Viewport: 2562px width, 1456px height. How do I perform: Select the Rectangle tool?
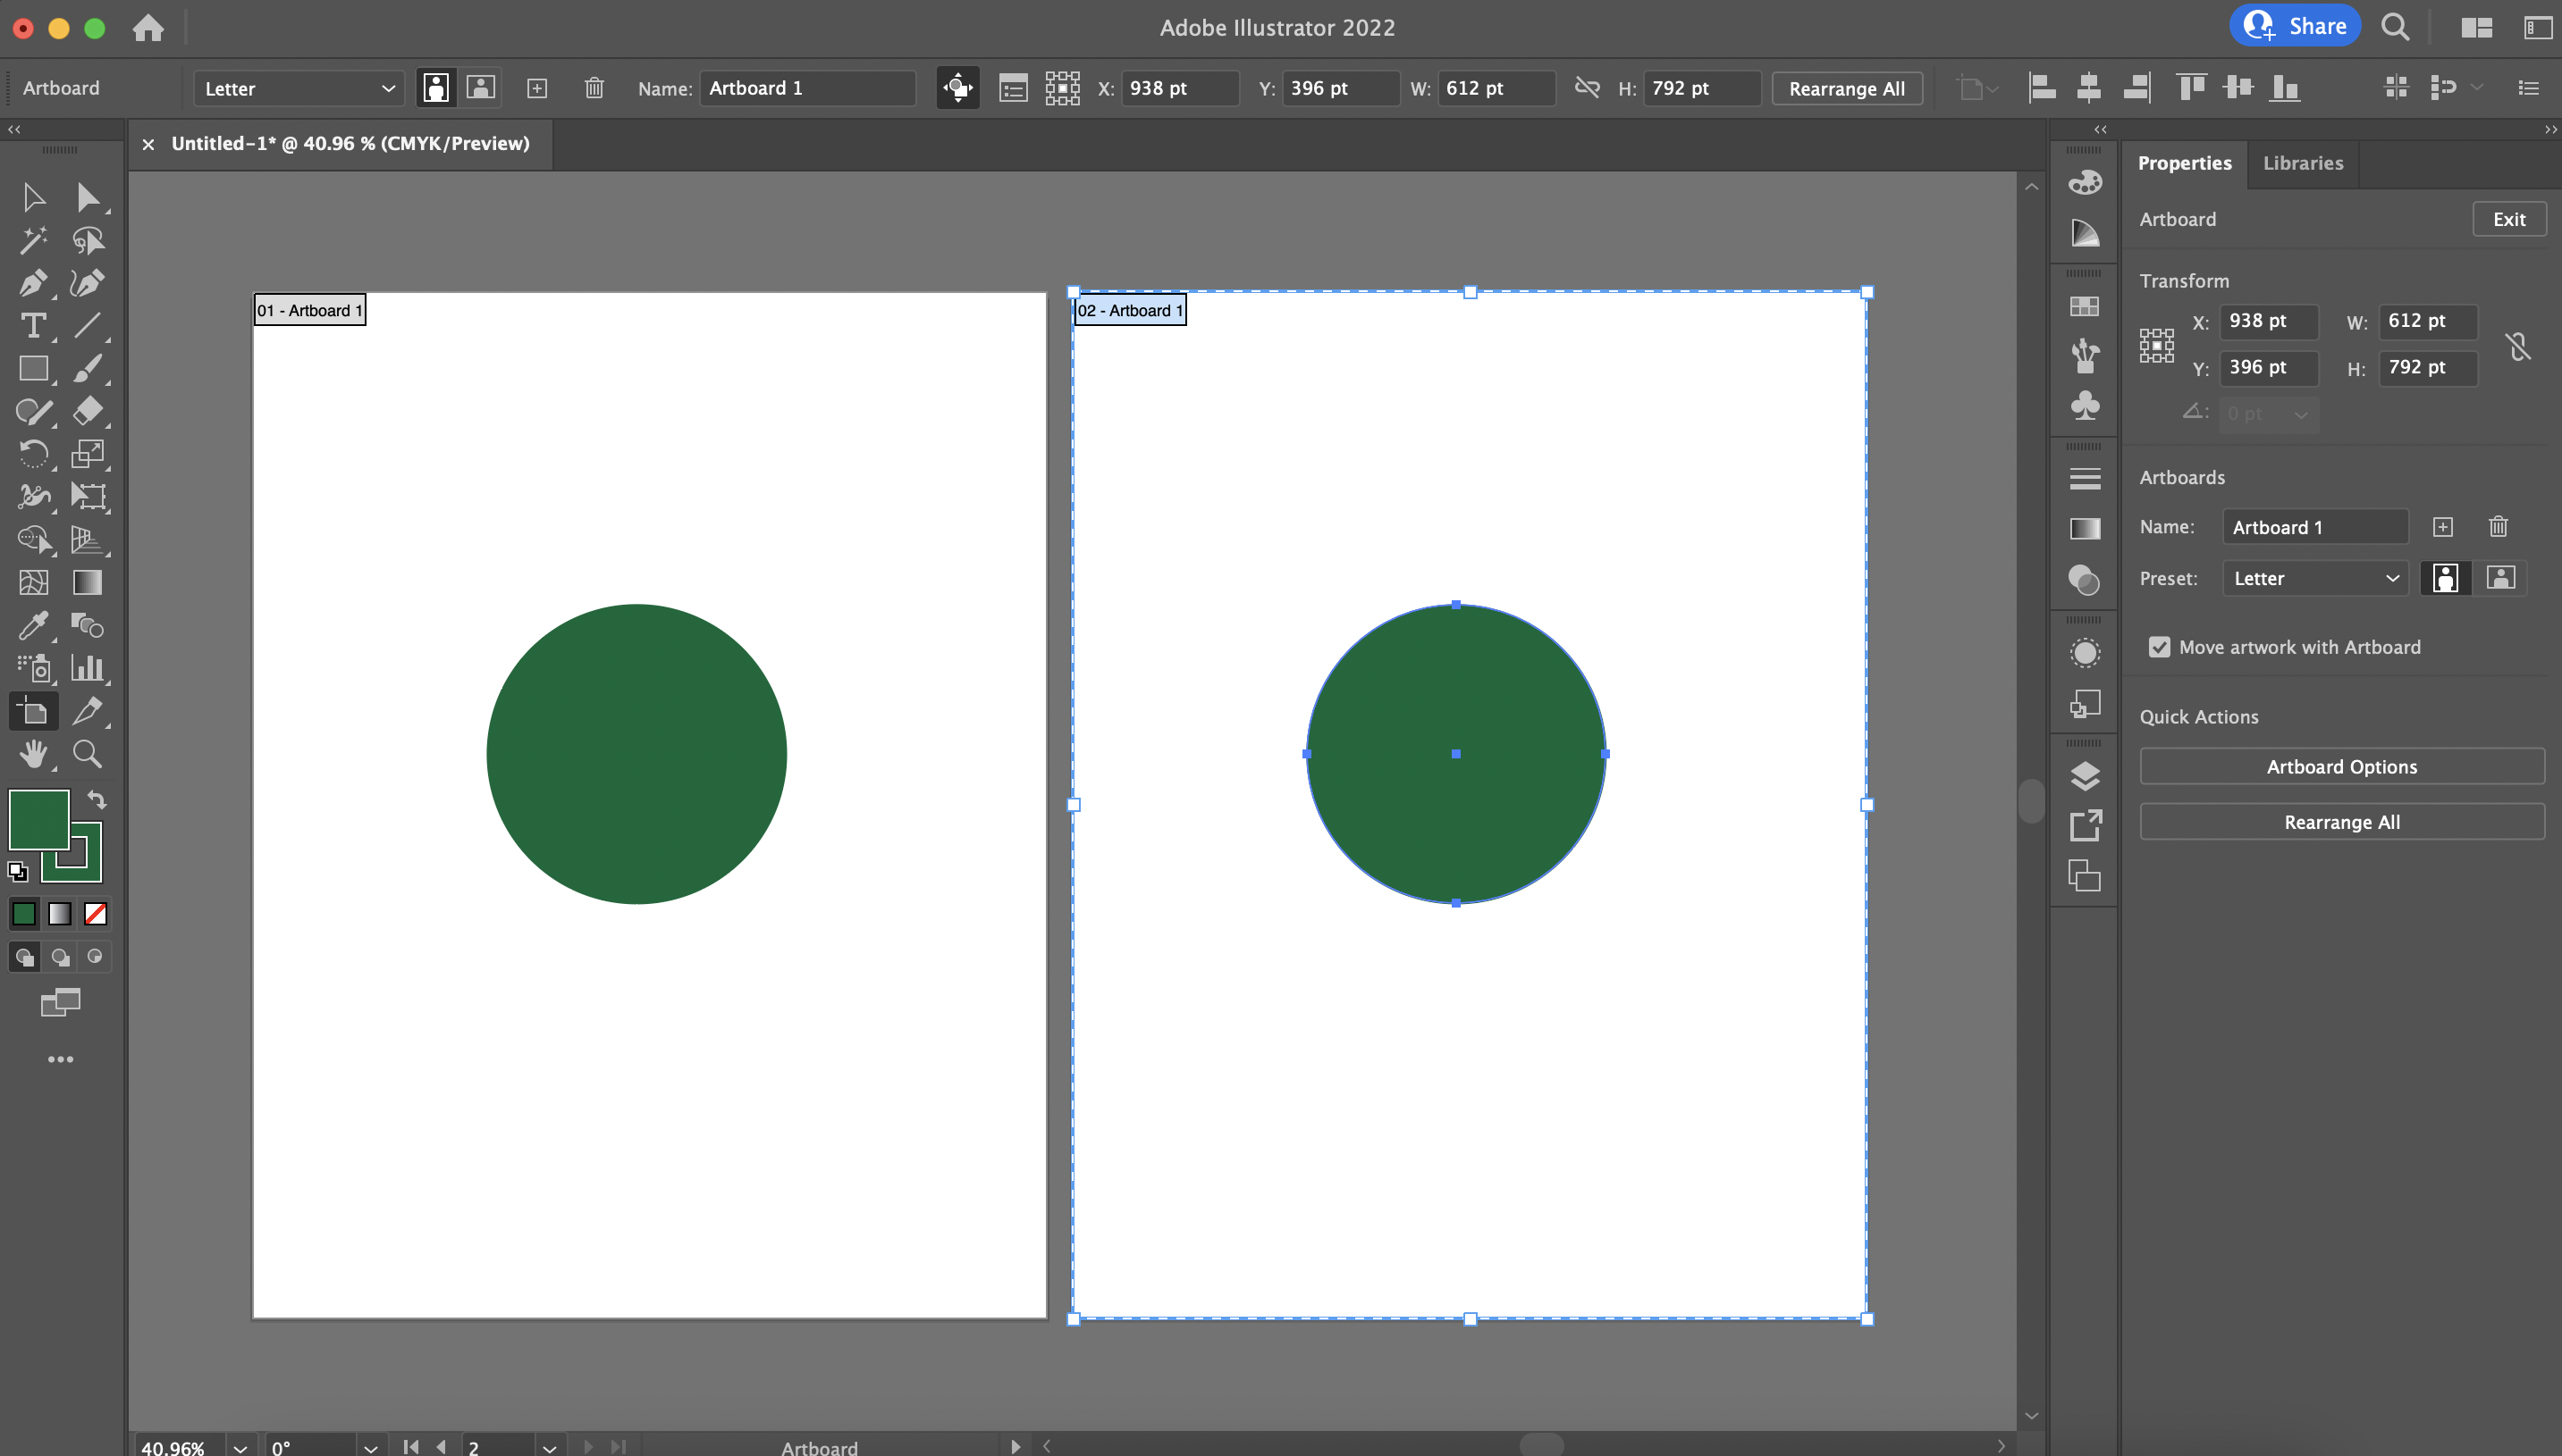click(x=31, y=367)
